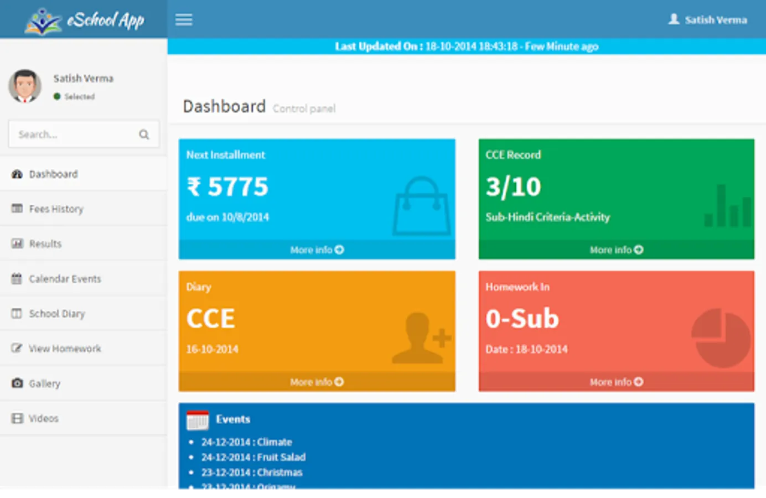The height and width of the screenshot is (498, 766).
Task: Select the Dashboard menu entry
Action: [x=53, y=174]
